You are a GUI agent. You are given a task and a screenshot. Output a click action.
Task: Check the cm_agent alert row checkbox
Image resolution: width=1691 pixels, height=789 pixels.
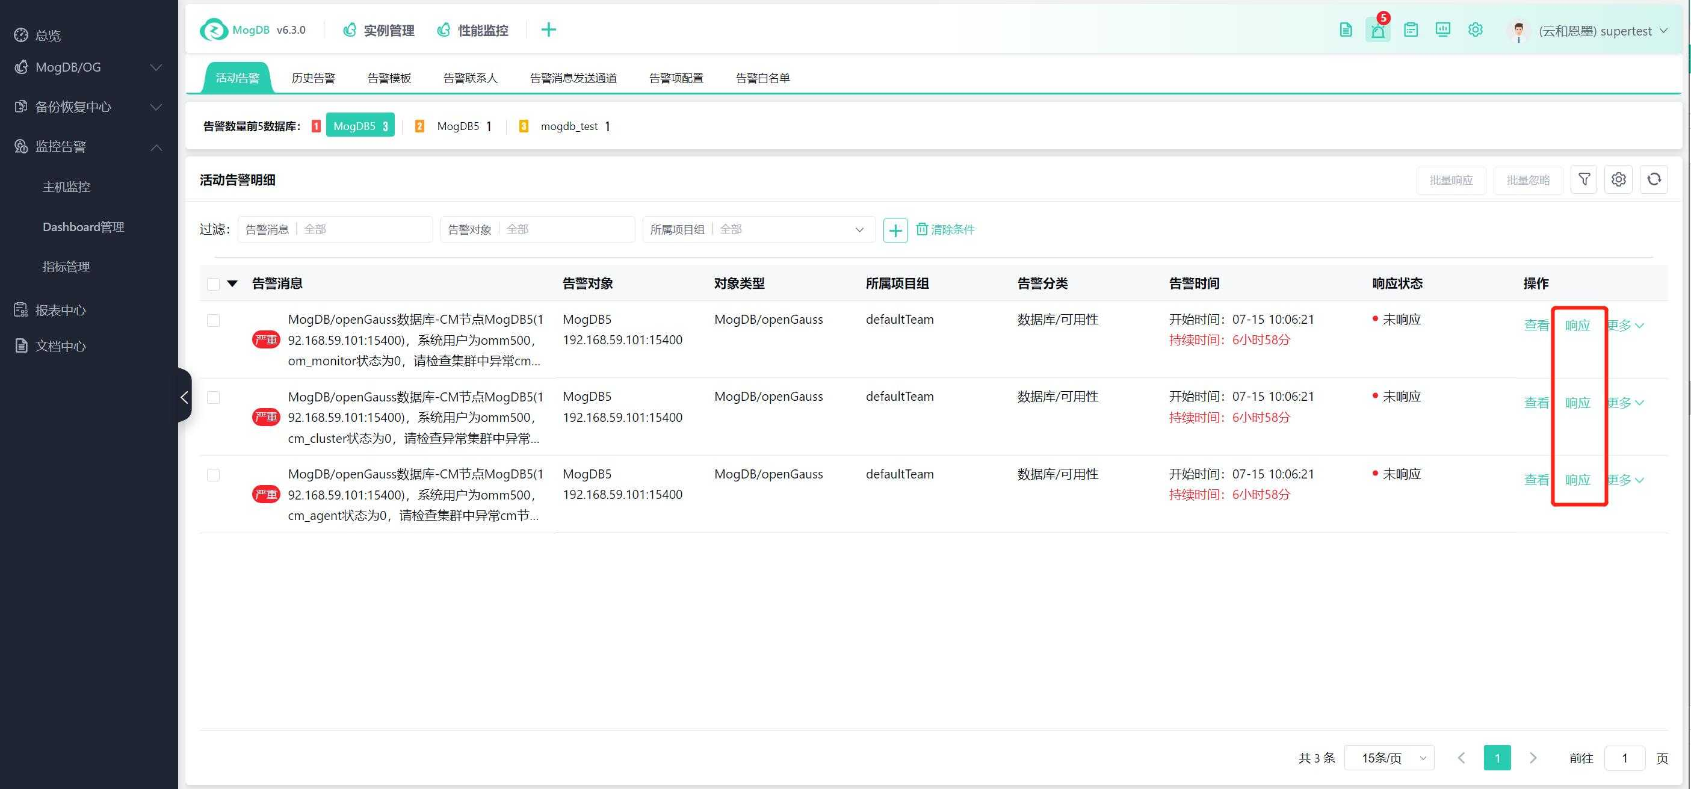tap(214, 475)
